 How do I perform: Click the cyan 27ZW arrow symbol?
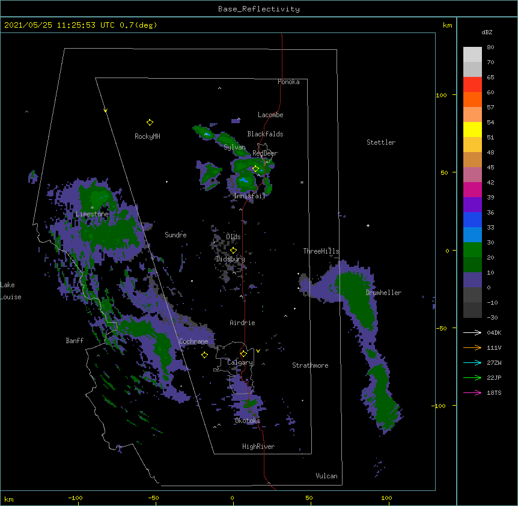click(472, 362)
